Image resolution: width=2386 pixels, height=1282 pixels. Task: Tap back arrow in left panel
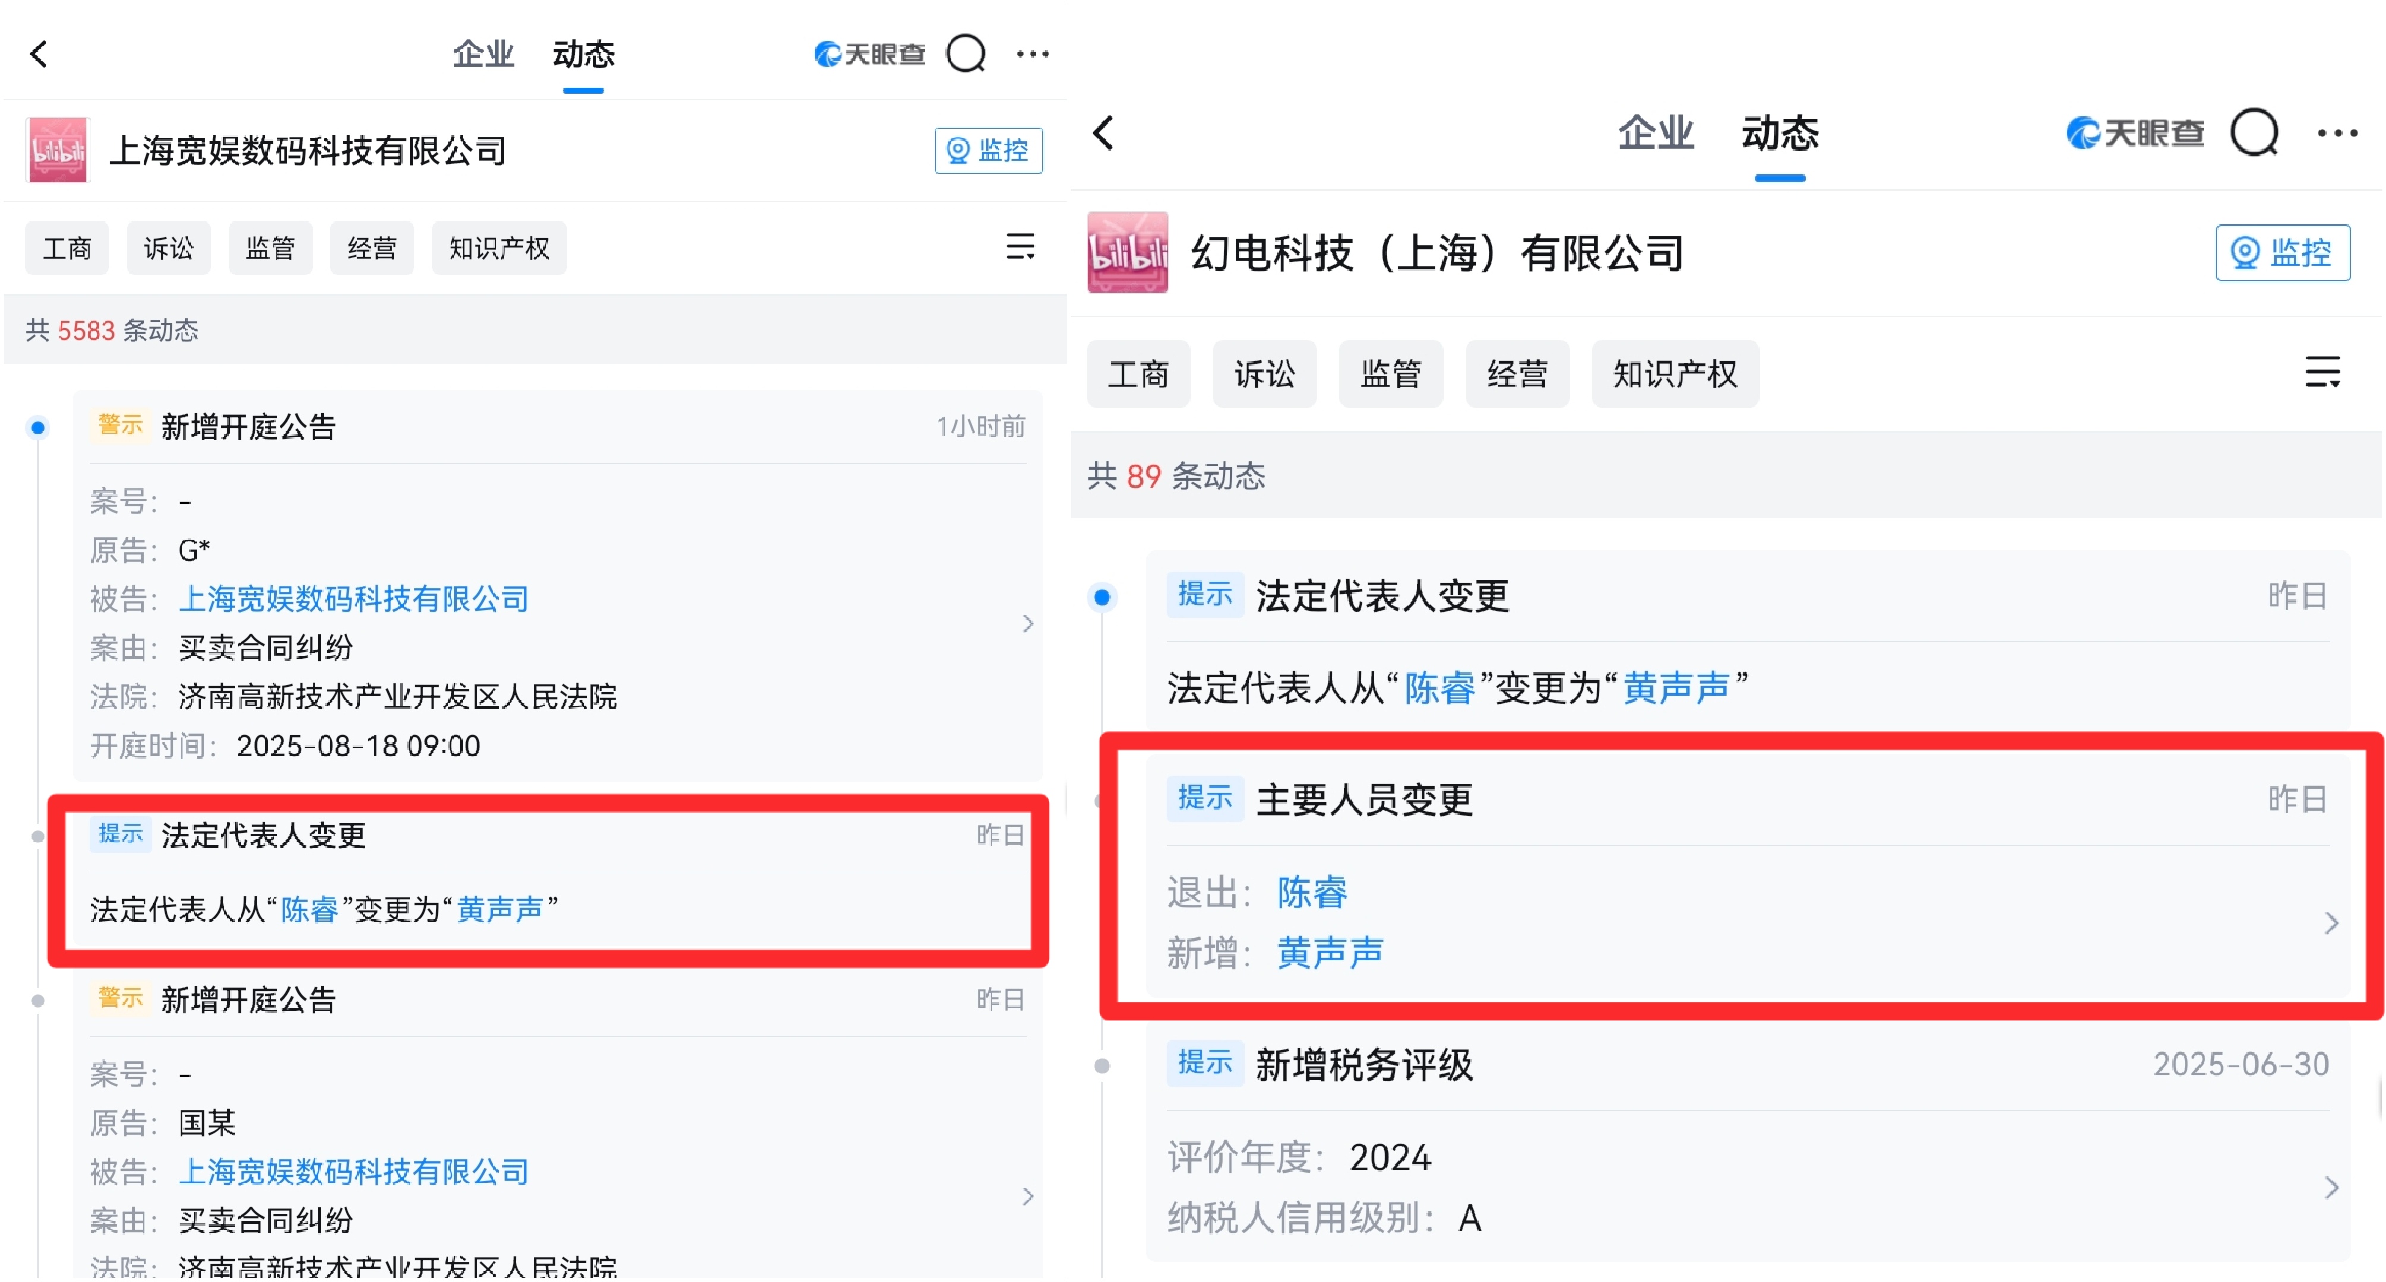click(x=38, y=53)
